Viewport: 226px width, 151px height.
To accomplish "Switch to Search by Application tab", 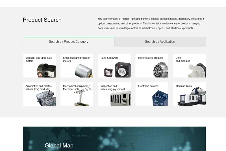I will click(x=160, y=42).
